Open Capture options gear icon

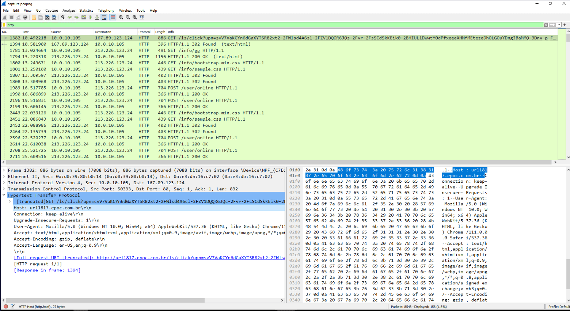tap(25, 17)
